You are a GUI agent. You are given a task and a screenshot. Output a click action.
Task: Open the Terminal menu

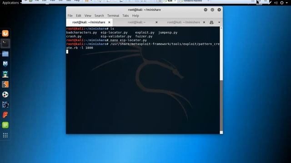(113, 16)
